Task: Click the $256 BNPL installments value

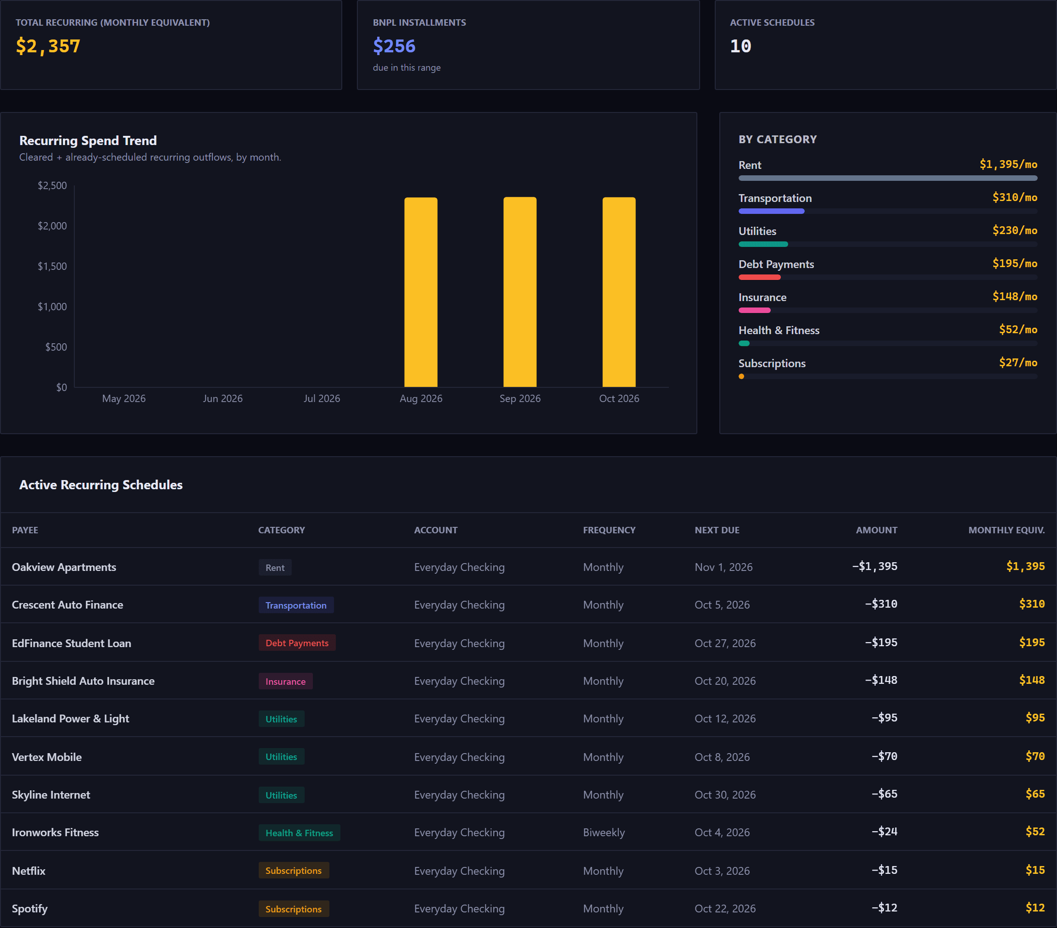Action: pos(394,46)
